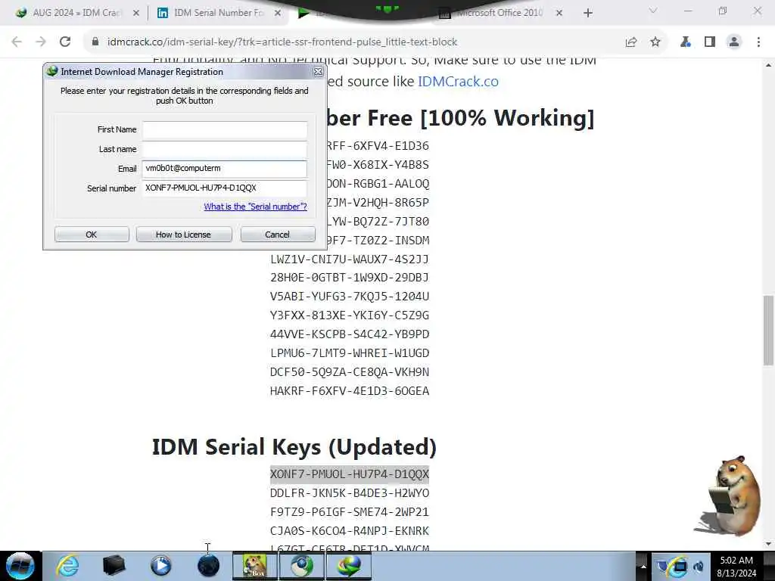The height and width of the screenshot is (581, 775).
Task: Click the IDM Serial Keys (Updated) heading
Action: point(294,447)
